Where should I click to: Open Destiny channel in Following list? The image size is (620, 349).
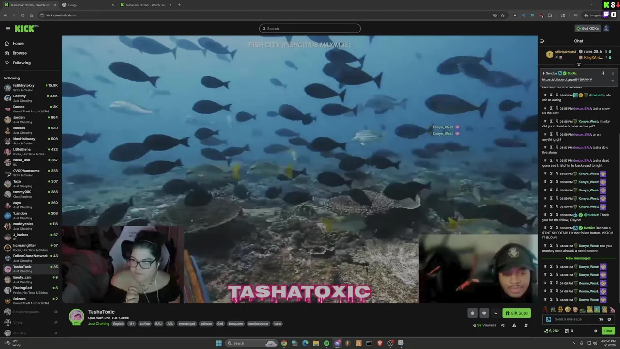(x=31, y=98)
